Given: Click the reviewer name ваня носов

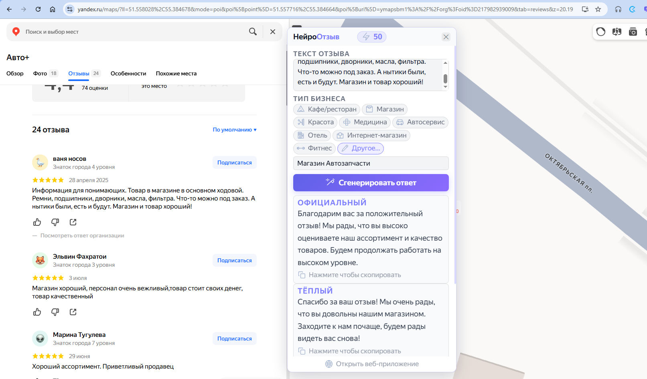Looking at the screenshot, I should tap(69, 159).
